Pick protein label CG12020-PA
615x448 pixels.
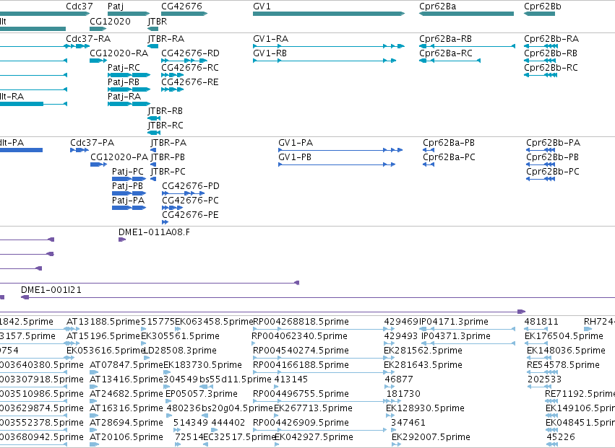pyautogui.click(x=119, y=157)
